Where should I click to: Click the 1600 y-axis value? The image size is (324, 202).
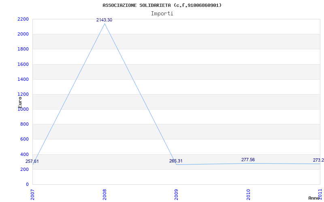click(x=23, y=64)
